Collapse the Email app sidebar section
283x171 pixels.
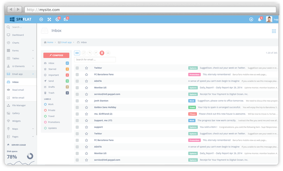tap(20, 74)
